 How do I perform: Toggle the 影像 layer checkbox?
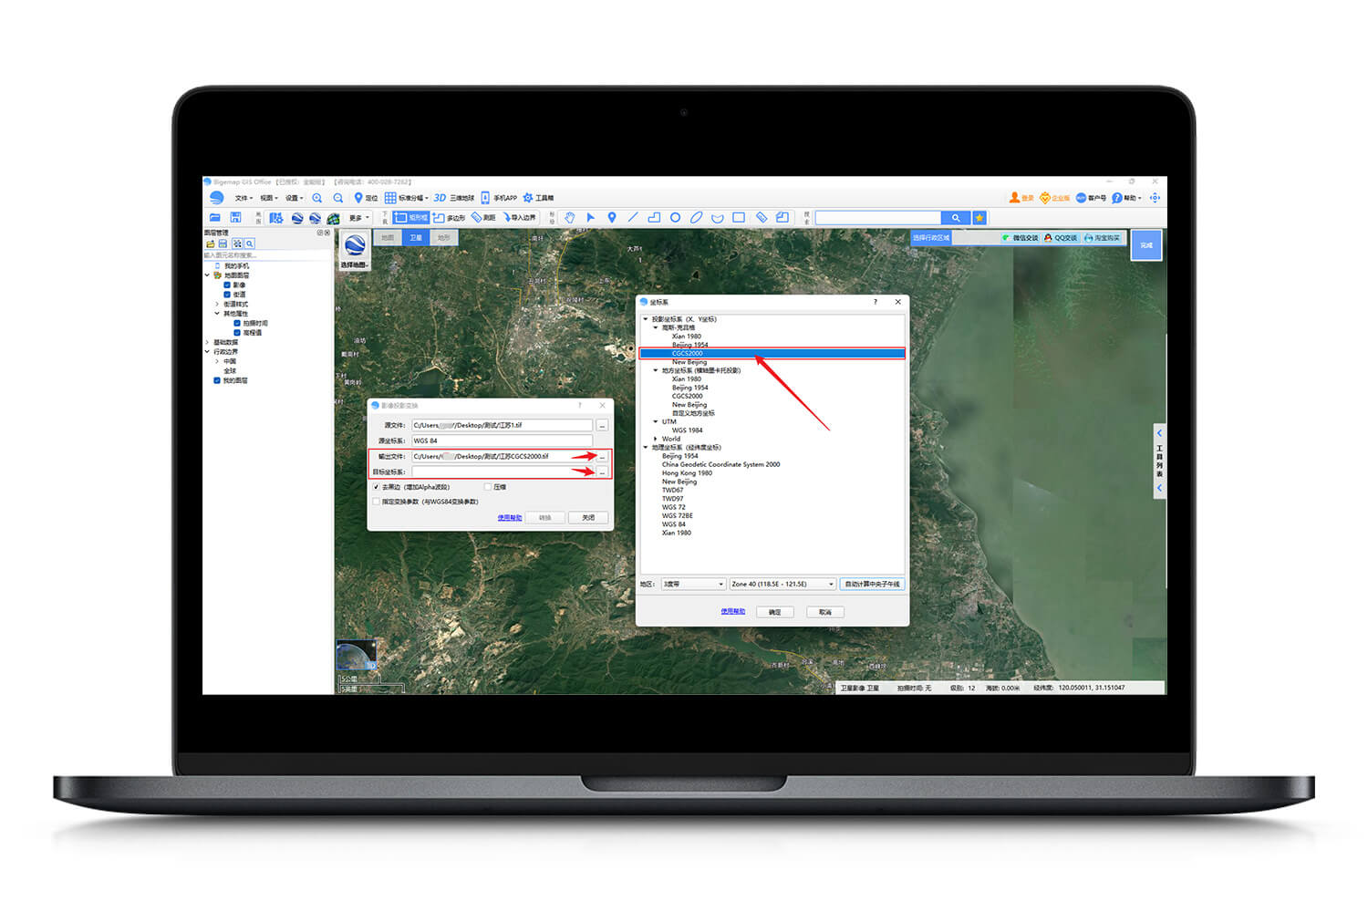coord(227,285)
